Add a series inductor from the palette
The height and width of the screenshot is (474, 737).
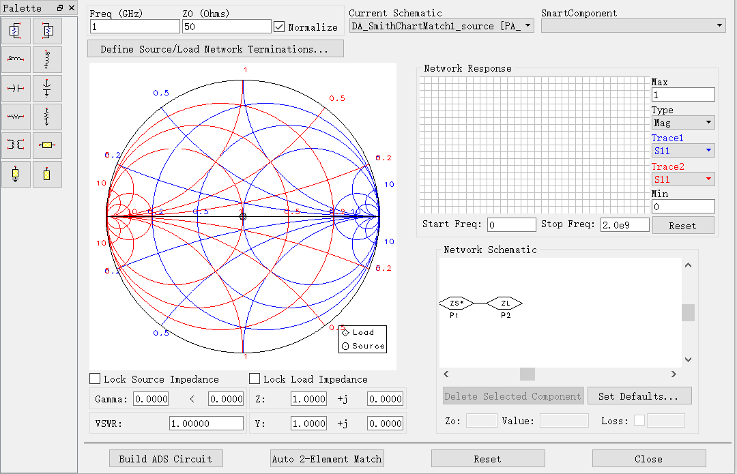(x=16, y=59)
